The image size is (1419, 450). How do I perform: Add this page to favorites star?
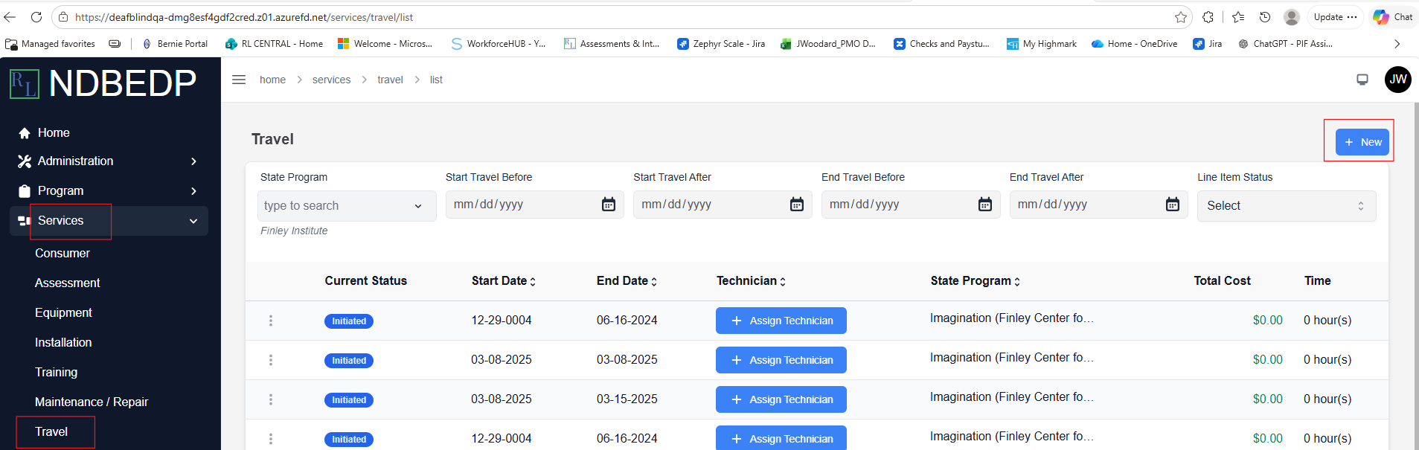1181,17
